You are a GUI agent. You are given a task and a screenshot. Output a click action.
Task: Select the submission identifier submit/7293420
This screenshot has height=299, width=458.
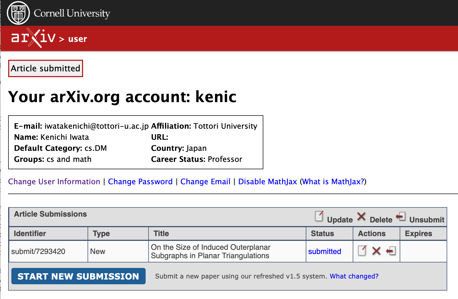click(38, 251)
